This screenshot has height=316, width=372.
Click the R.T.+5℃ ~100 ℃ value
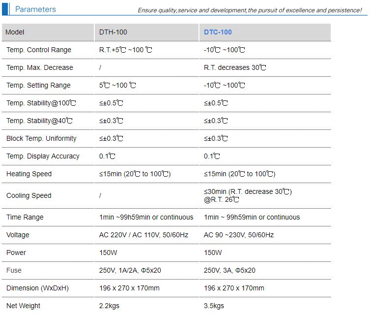125,50
